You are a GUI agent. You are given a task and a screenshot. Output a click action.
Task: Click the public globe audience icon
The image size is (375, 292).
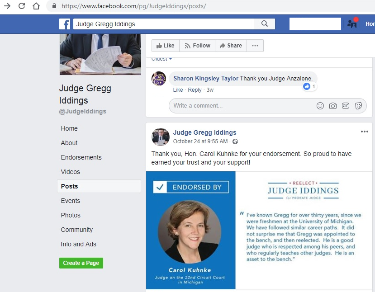point(235,141)
